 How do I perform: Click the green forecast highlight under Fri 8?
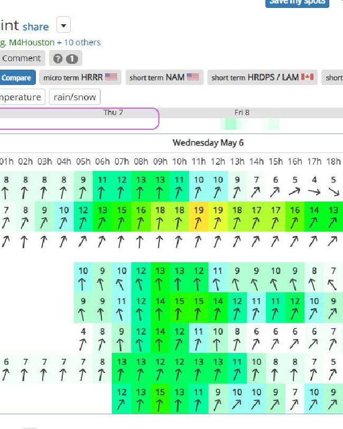[x=230, y=123]
